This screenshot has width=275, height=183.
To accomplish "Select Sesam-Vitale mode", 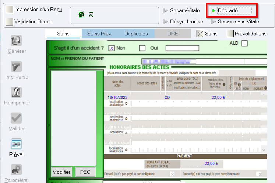I will [x=181, y=11].
